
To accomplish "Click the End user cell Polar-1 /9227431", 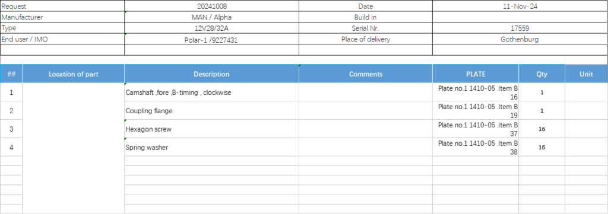I will pos(212,39).
